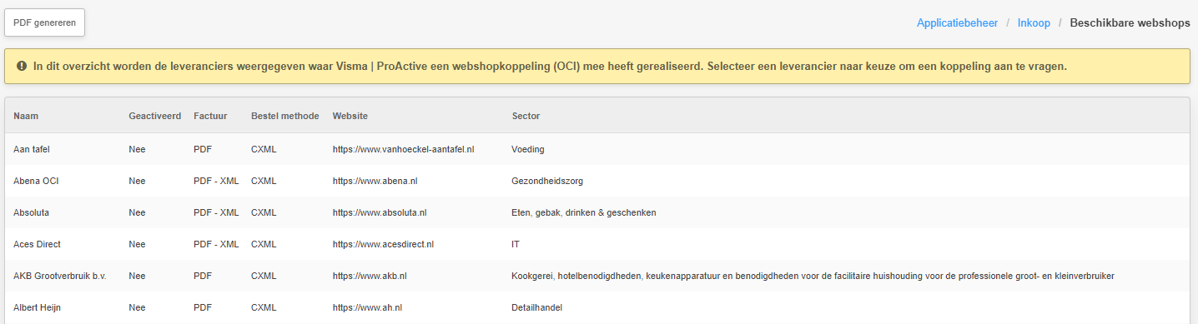
Task: Click website https://www.abena.nl
Action: [x=375, y=181]
